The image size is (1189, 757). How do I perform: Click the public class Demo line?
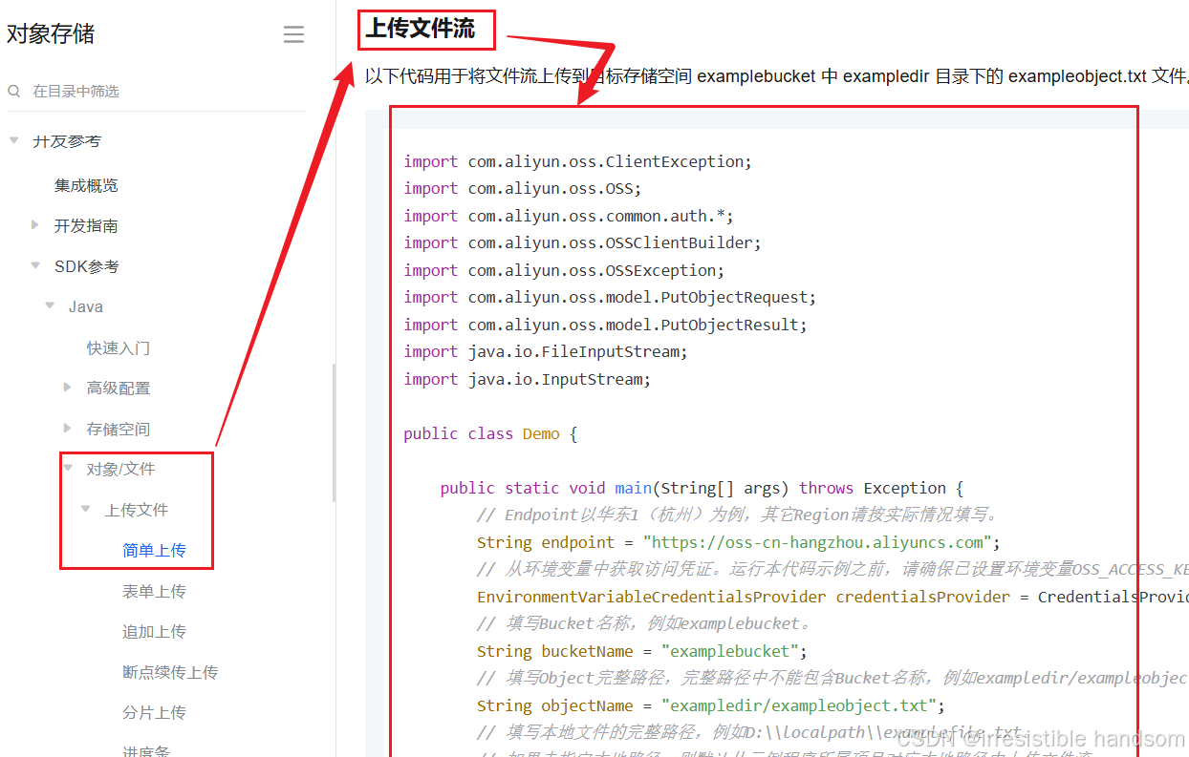tap(490, 433)
